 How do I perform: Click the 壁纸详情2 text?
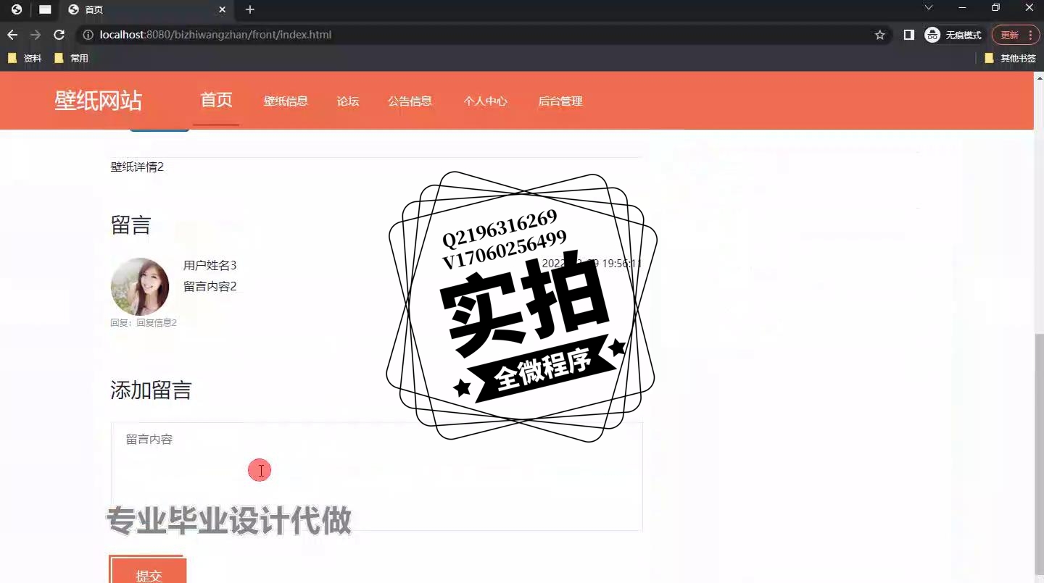point(137,167)
